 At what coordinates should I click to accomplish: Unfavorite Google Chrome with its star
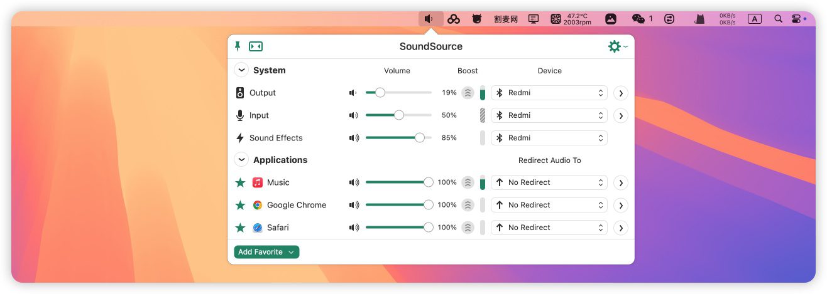point(240,205)
